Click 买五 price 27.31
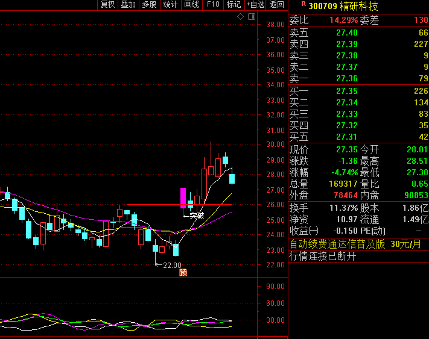Viewport: 429px width, 339px height. click(x=347, y=137)
